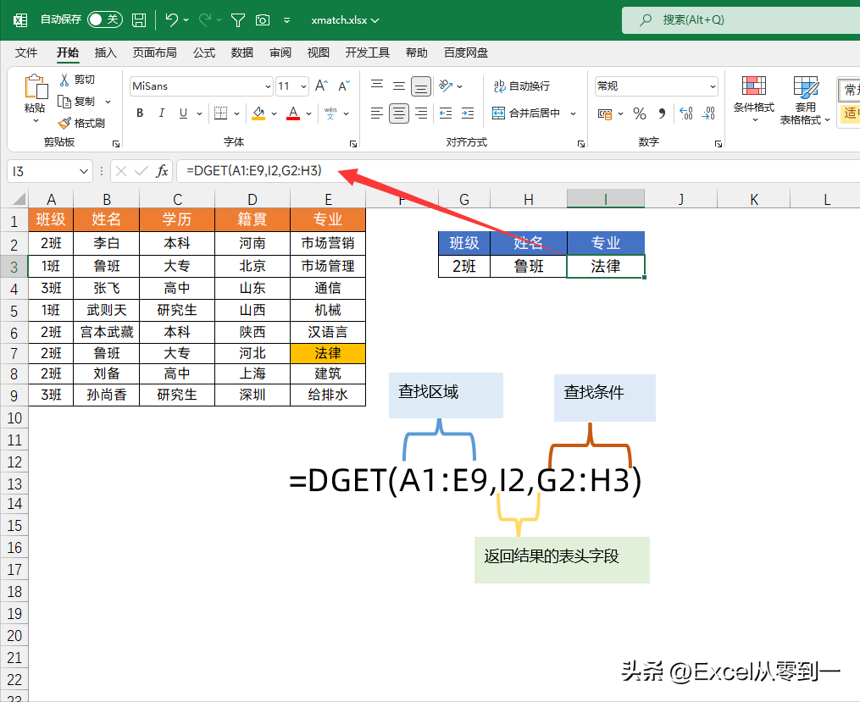Click the 复制 copy button
Viewport: 860px width, 702px height.
[x=77, y=102]
